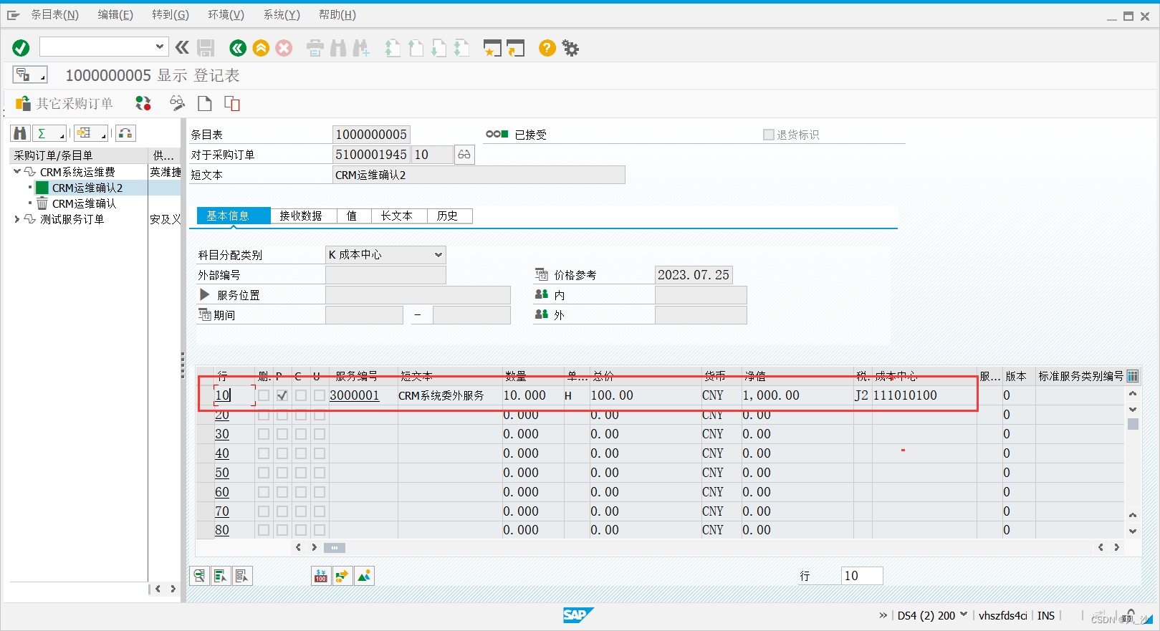Click the 价格参考 date field
Screen dimensions: 1160x631
pyautogui.click(x=694, y=275)
